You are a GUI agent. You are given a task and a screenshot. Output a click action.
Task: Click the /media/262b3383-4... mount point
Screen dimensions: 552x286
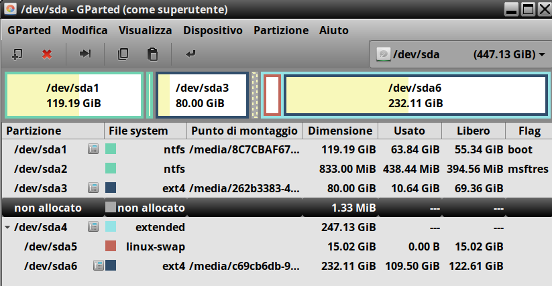coord(244,189)
